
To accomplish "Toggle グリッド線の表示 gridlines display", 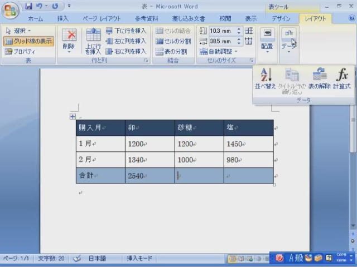I will 29,41.
